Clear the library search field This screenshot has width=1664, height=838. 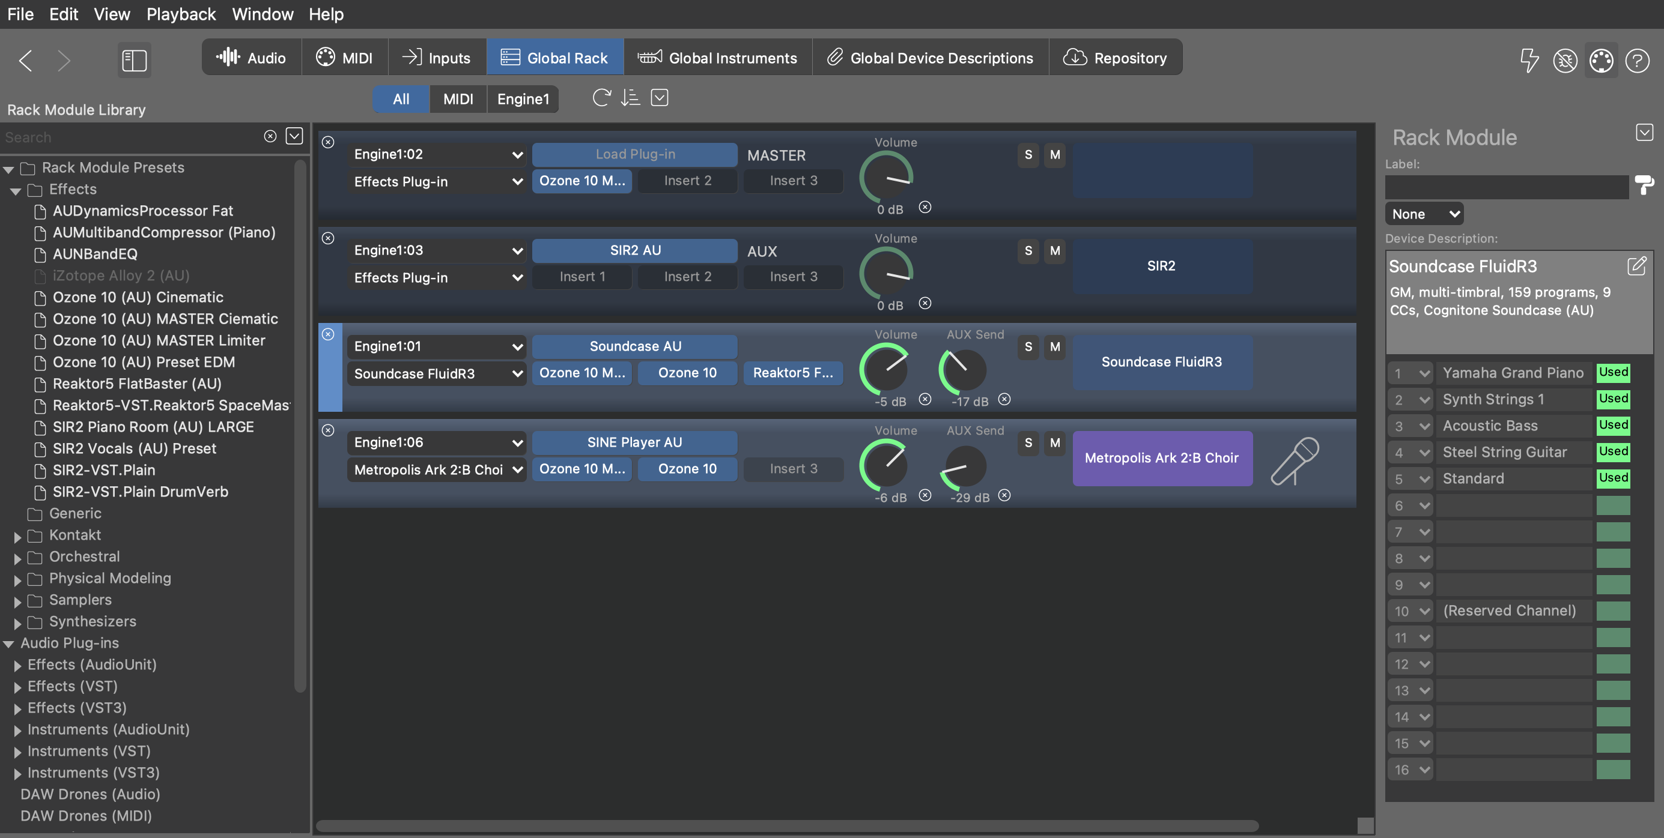click(x=271, y=136)
